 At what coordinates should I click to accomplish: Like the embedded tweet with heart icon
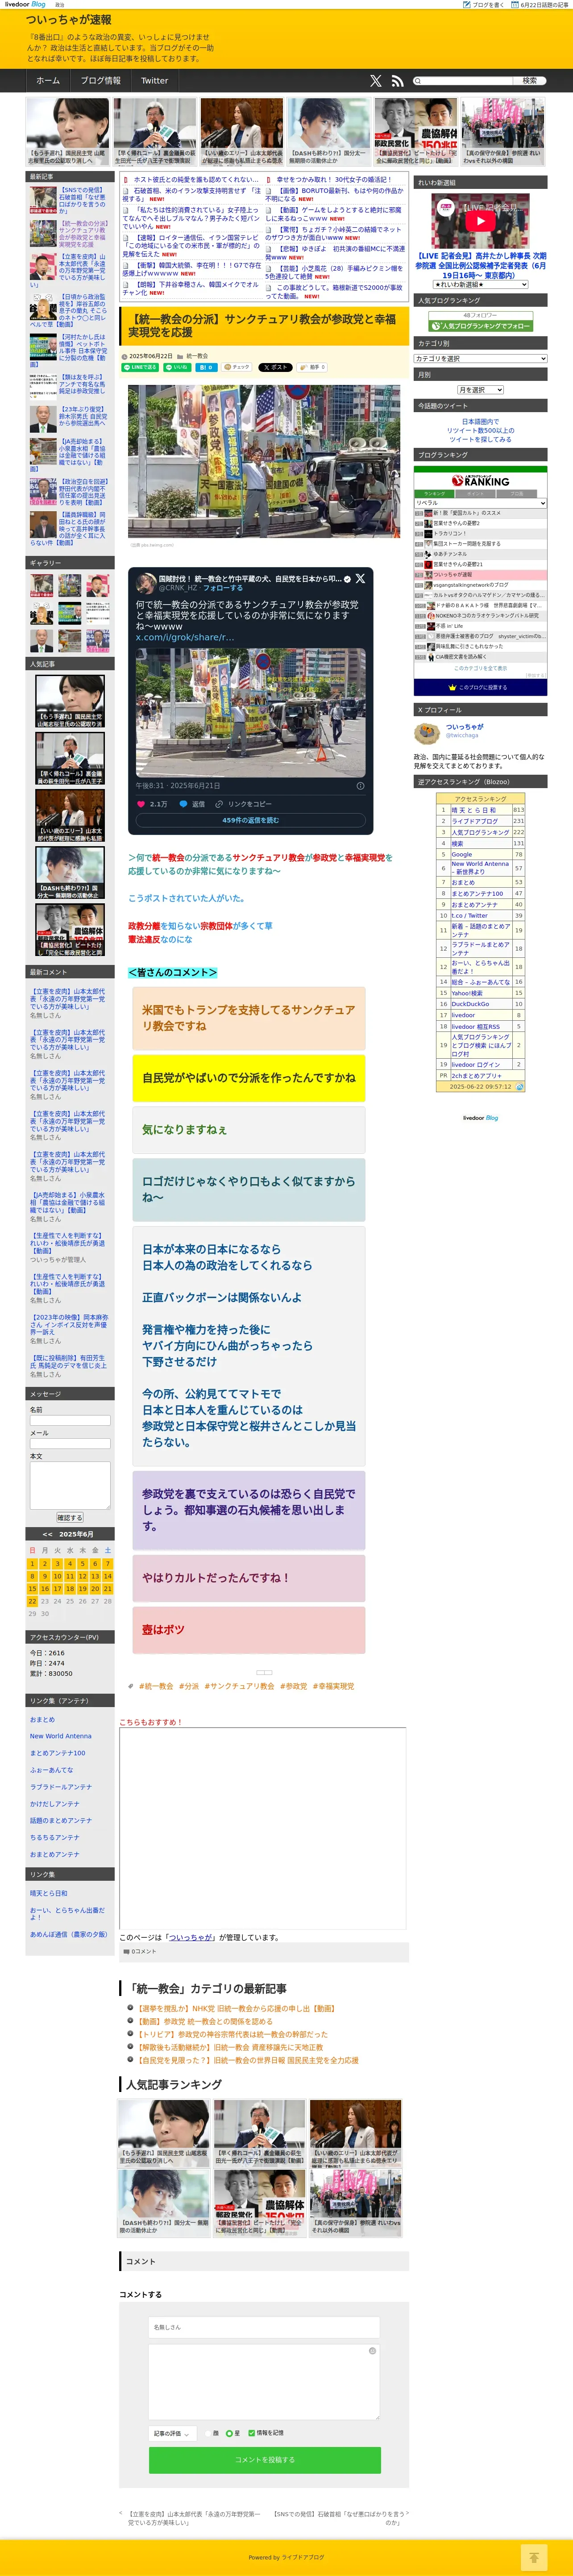[141, 804]
